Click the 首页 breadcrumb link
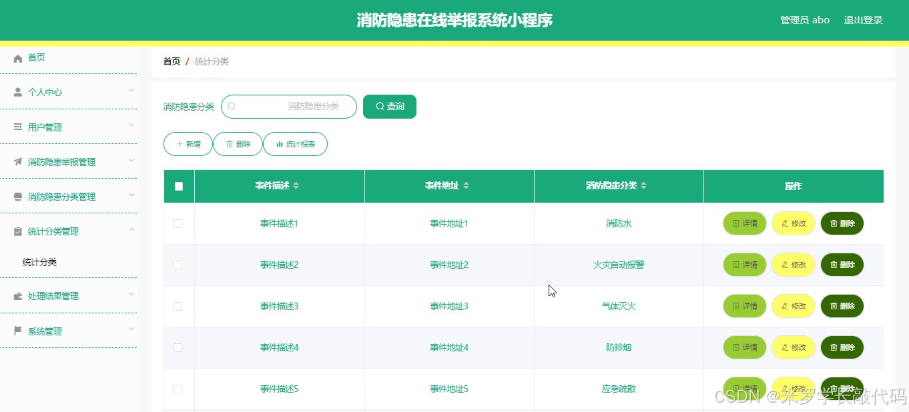Screen dimensions: 909x412 point(171,61)
